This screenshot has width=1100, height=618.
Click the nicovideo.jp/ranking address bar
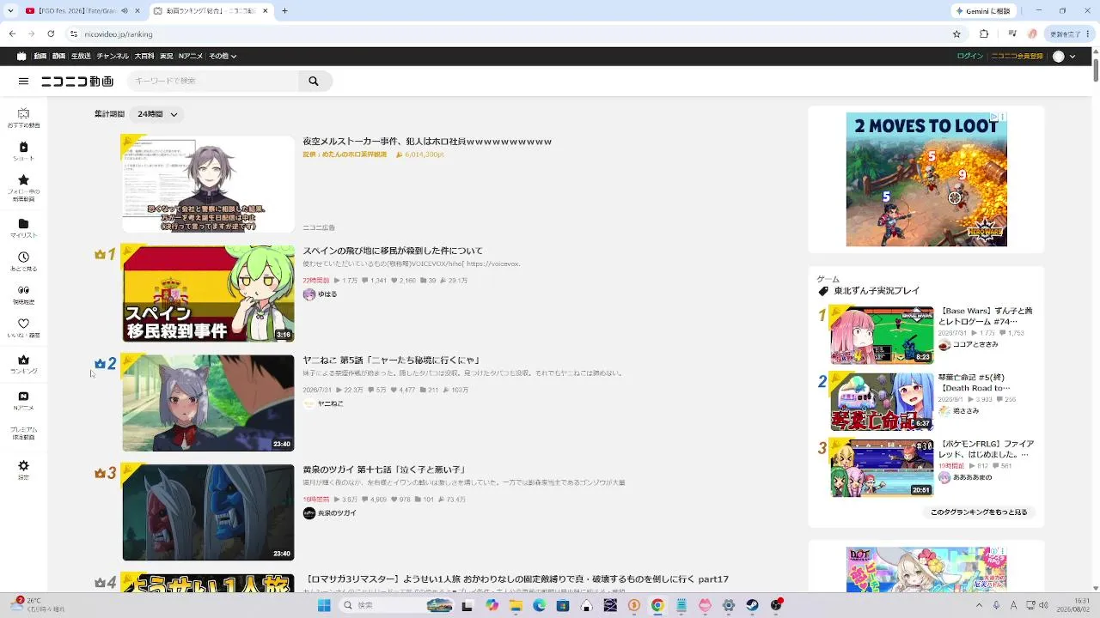(x=516, y=34)
